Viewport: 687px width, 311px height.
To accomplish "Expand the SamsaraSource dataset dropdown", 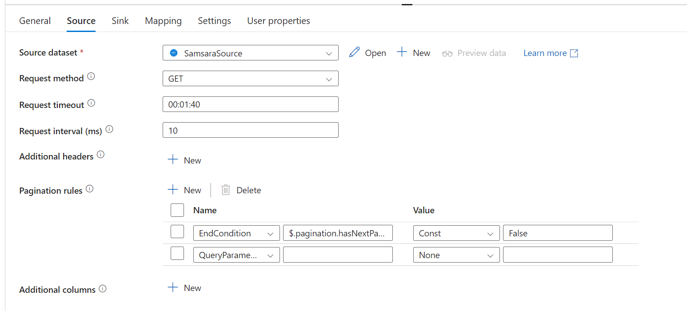I will click(x=251, y=53).
